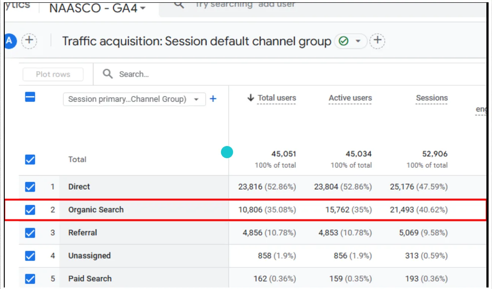This screenshot has width=492, height=289.
Task: Click the teal highlight dot marker
Action: click(x=227, y=152)
